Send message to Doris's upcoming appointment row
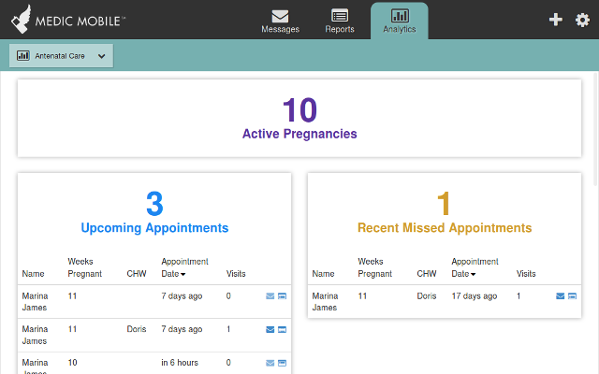 tap(270, 330)
